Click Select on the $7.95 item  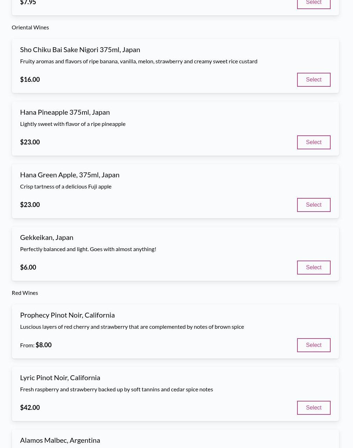(x=314, y=3)
